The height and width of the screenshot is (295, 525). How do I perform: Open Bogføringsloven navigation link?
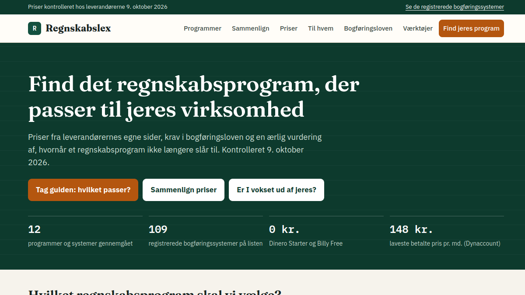pyautogui.click(x=368, y=28)
